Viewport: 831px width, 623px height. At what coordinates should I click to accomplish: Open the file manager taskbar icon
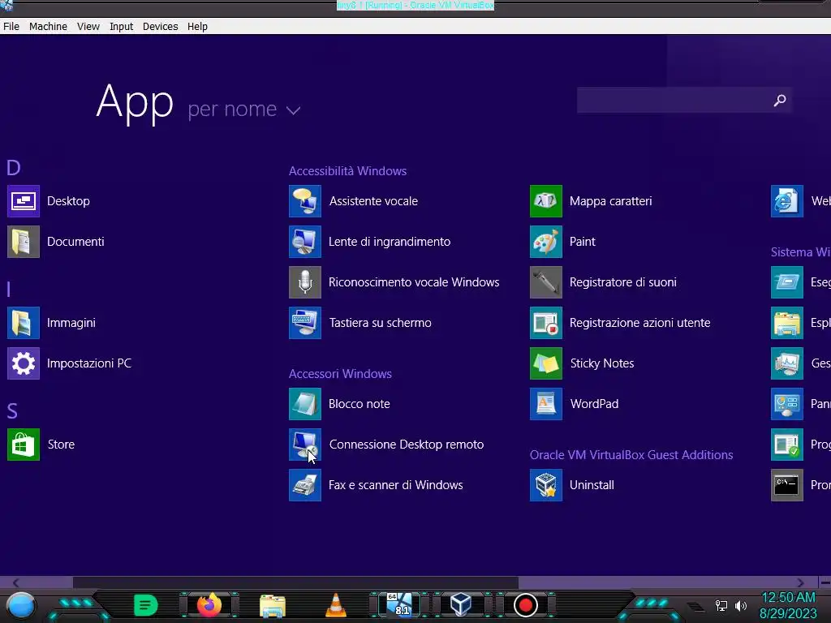[x=273, y=605]
